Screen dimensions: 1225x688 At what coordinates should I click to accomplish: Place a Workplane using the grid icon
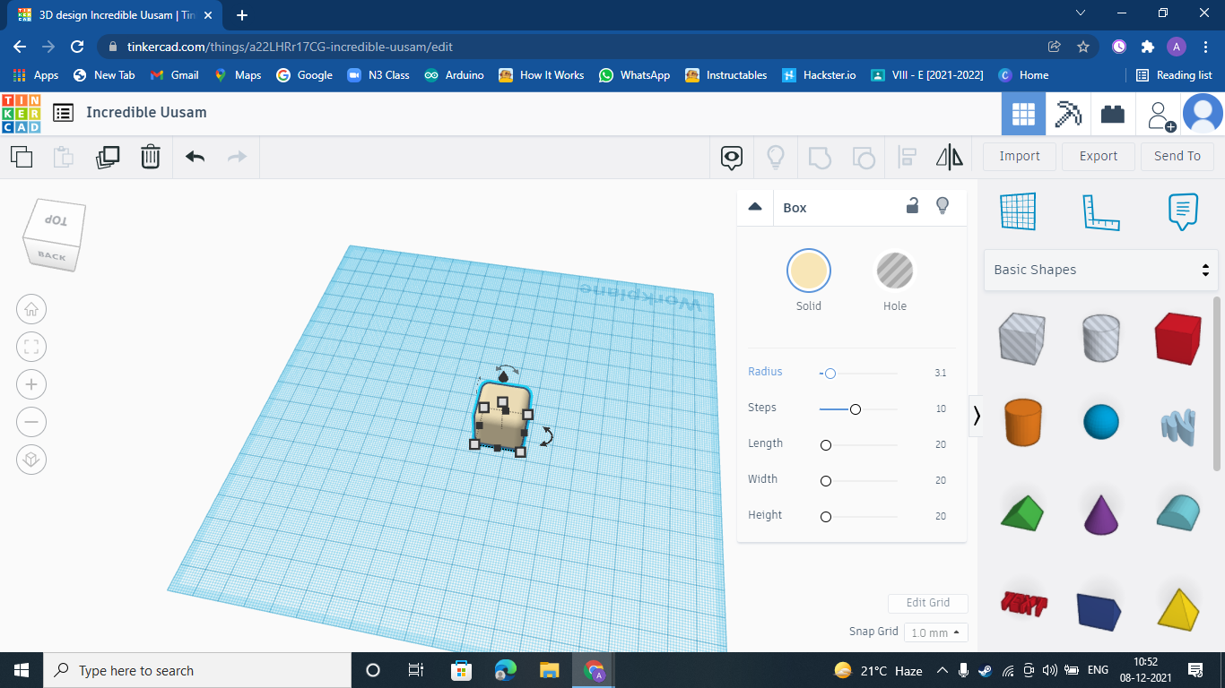click(1018, 211)
